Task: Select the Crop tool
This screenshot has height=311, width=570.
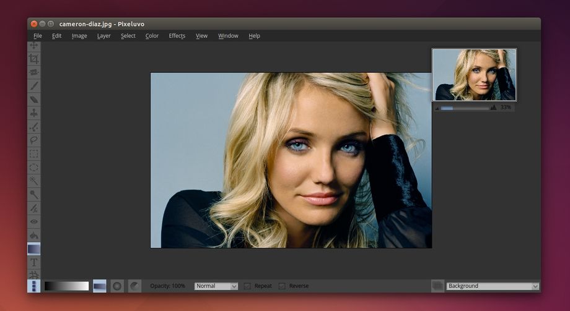Action: [34, 59]
